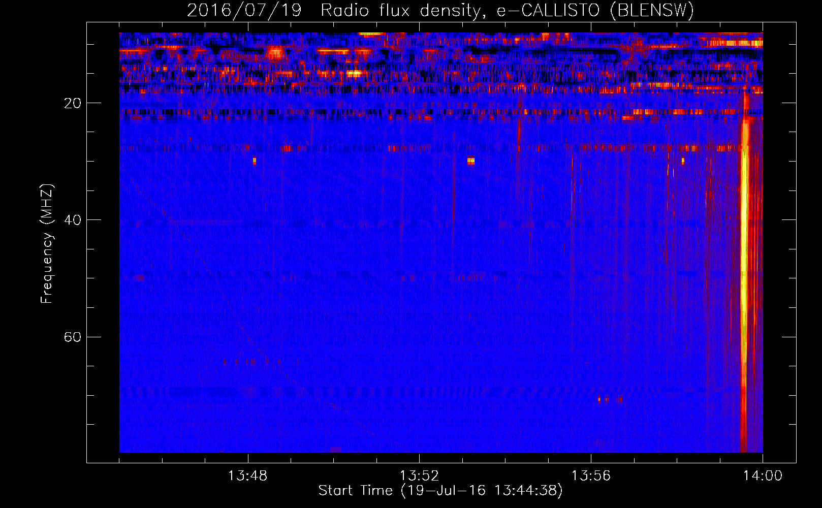Click the 13:52 time tick label
The image size is (822, 508).
[419, 476]
